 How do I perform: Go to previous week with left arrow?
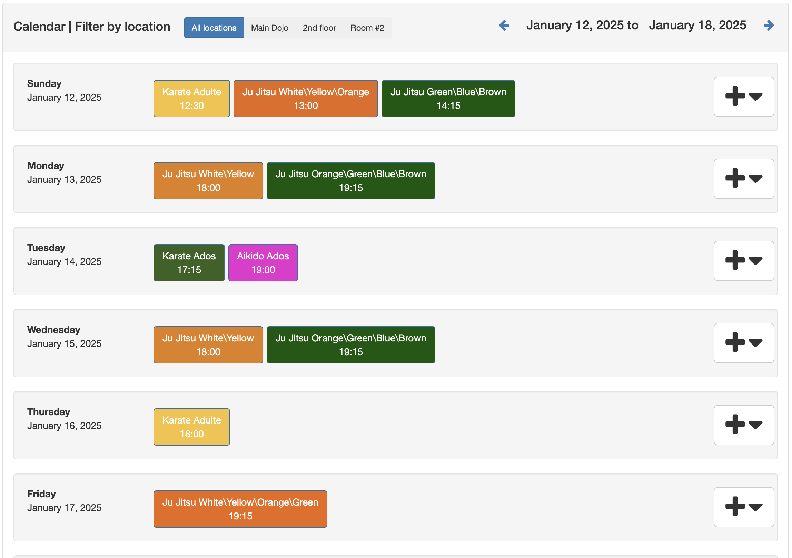pos(504,26)
